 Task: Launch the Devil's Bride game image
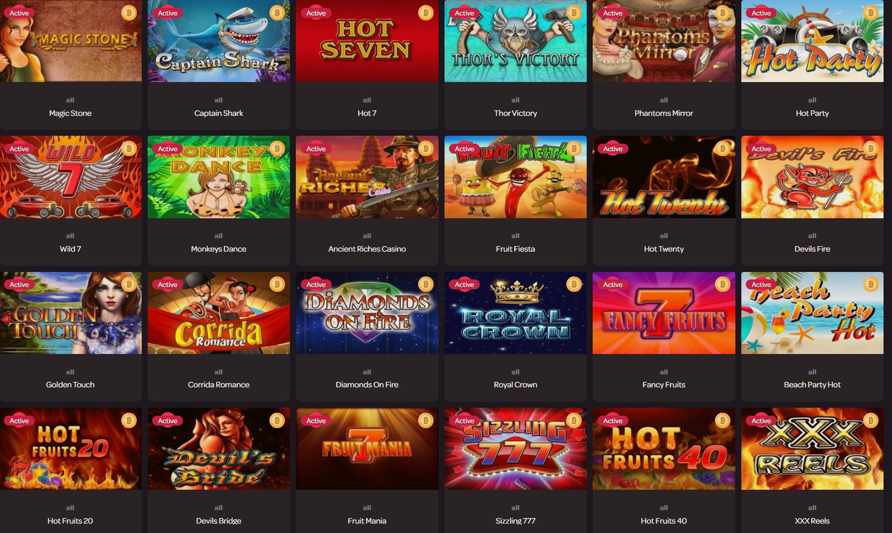(219, 449)
